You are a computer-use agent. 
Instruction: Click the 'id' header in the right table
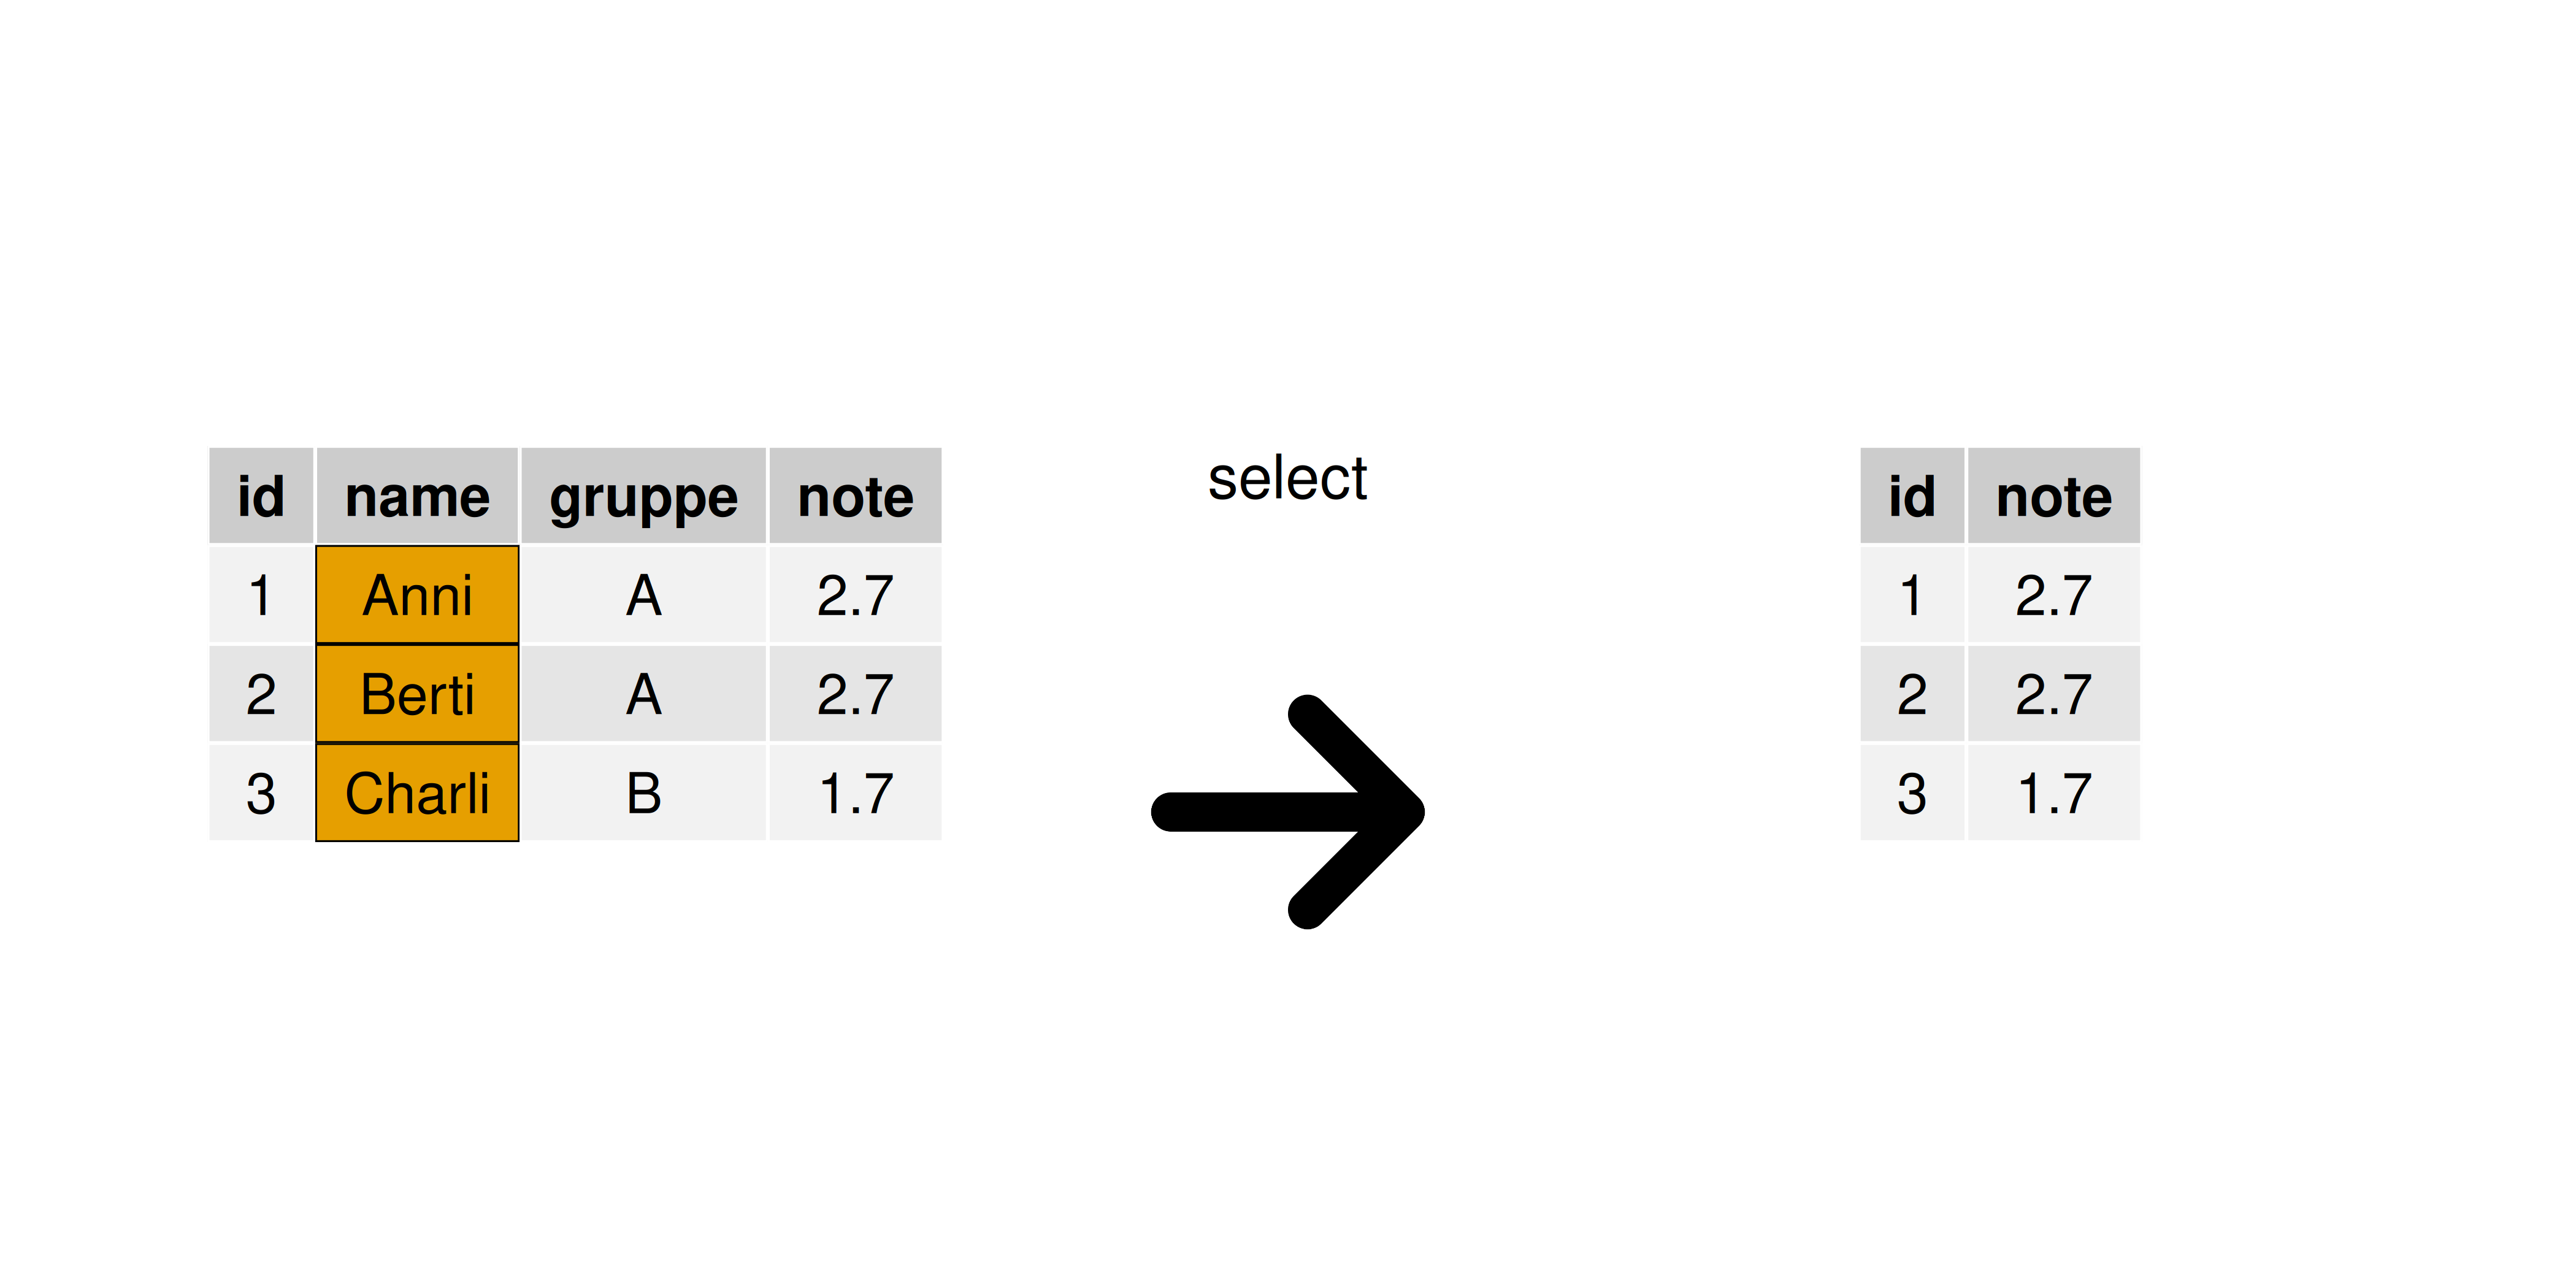click(1911, 497)
